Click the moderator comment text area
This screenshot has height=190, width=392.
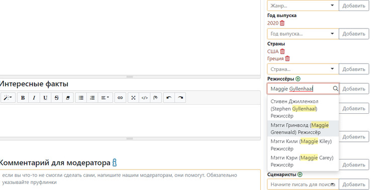pos(130,180)
